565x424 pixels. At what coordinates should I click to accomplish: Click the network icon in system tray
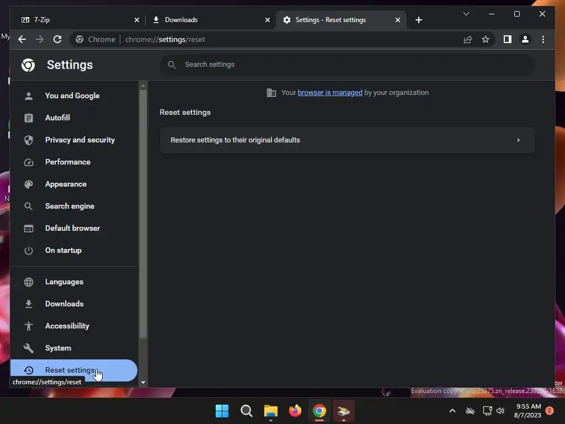[488, 411]
